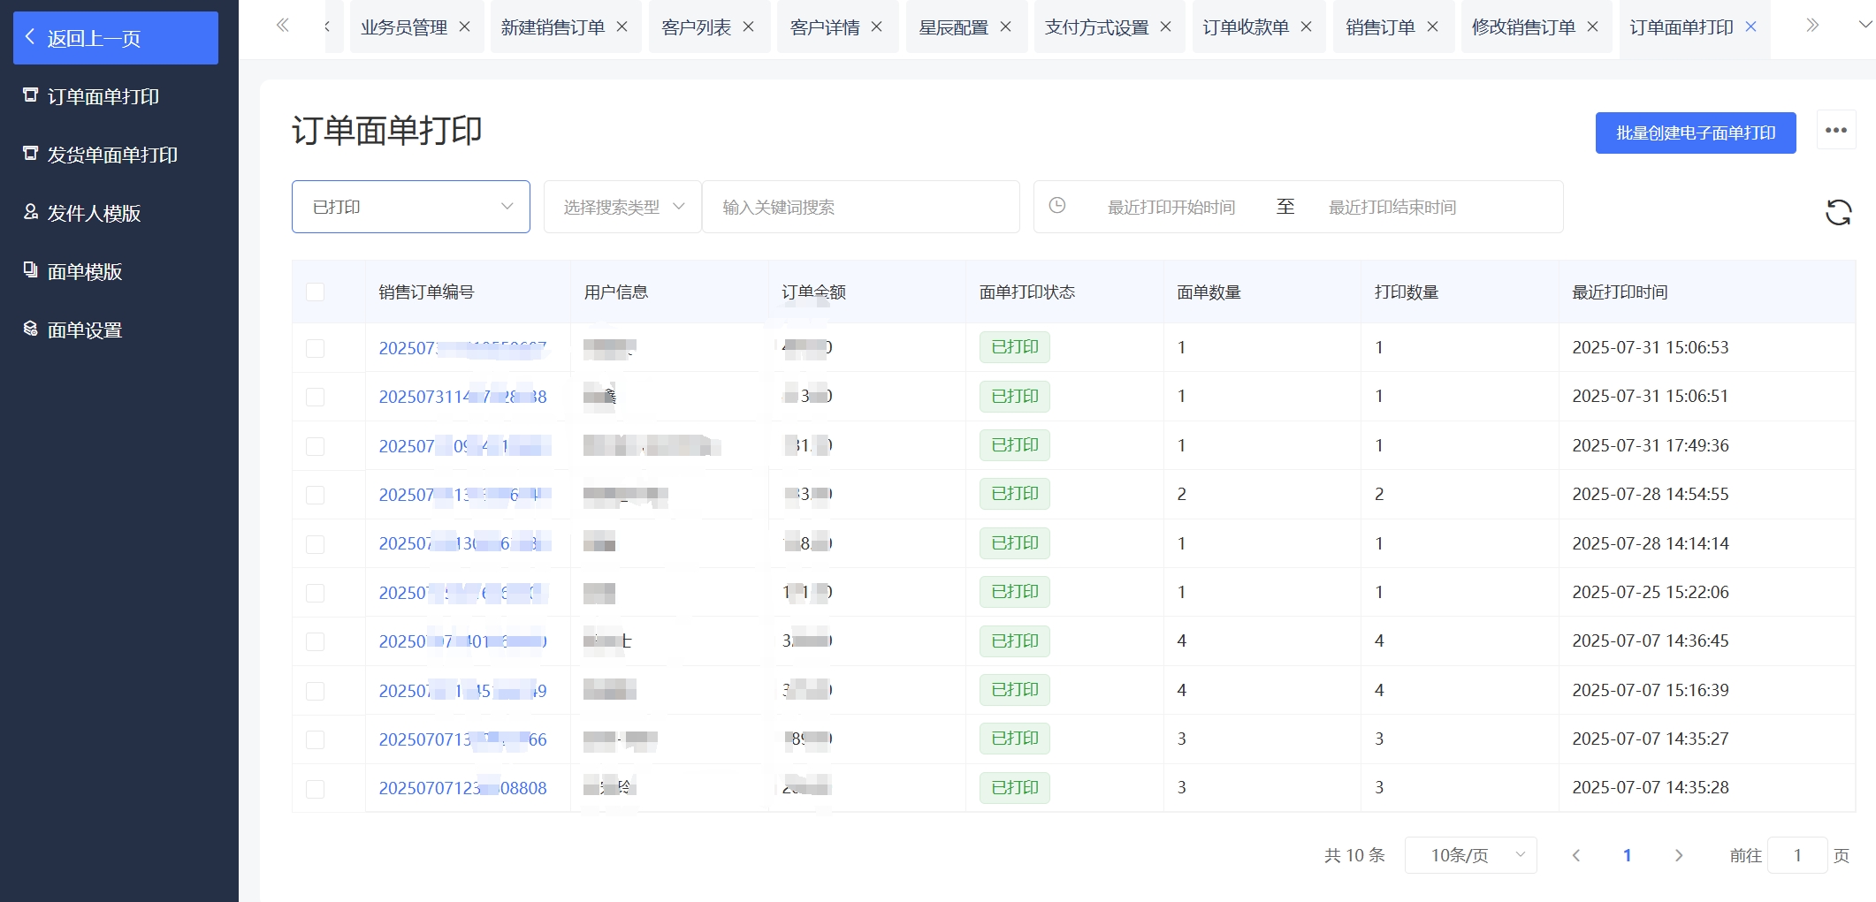Close the 修改销售订单 tab

pyautogui.click(x=1592, y=27)
